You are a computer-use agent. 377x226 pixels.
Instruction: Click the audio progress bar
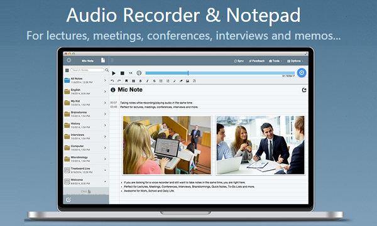(220, 73)
